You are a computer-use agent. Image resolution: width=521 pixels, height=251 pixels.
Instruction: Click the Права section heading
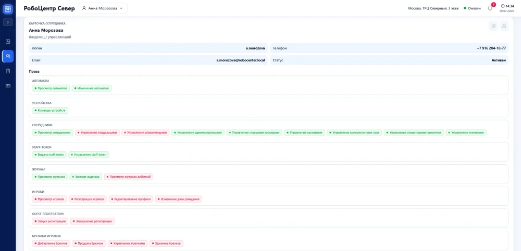click(34, 71)
